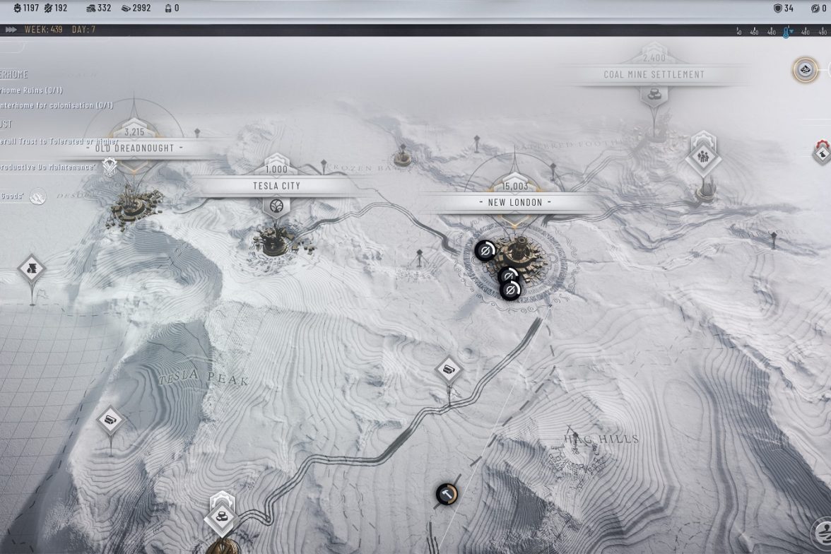Click the hammer expedition marker near Hag Hills

tap(447, 495)
